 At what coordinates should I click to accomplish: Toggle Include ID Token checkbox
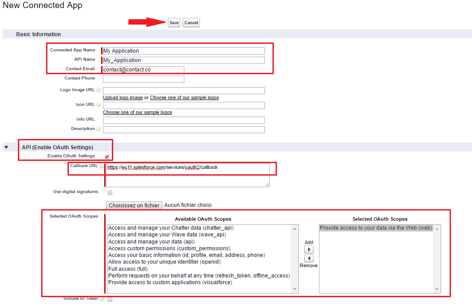pos(110,299)
